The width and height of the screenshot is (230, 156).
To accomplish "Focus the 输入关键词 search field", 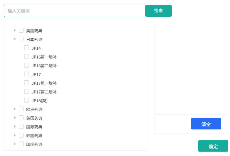I will [x=75, y=11].
